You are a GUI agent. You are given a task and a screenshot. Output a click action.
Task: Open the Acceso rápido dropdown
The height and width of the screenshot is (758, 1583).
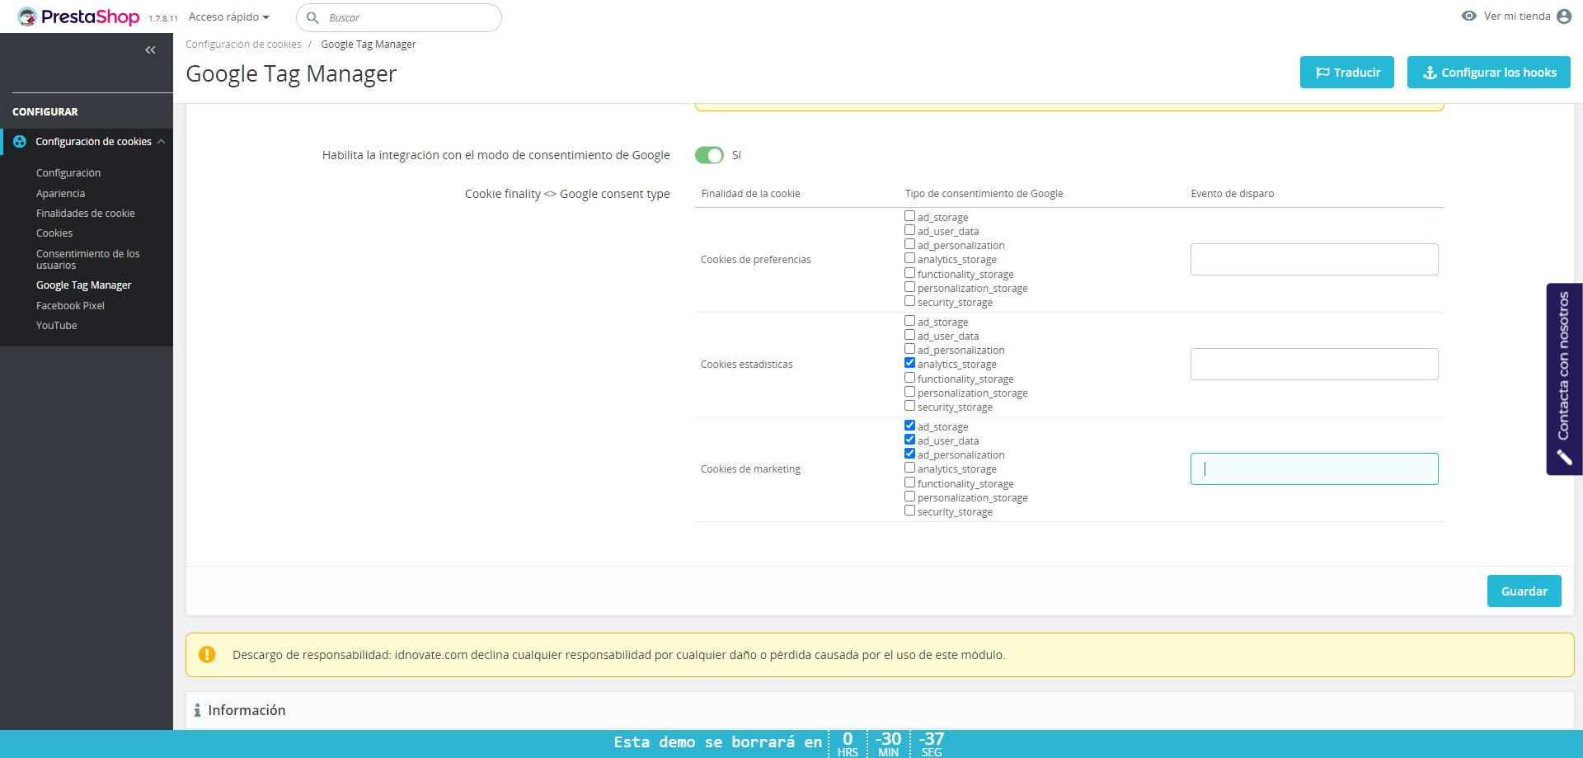coord(229,17)
